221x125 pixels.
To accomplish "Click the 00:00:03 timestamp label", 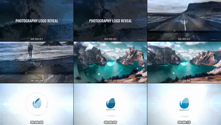I will (x=184, y=39).
